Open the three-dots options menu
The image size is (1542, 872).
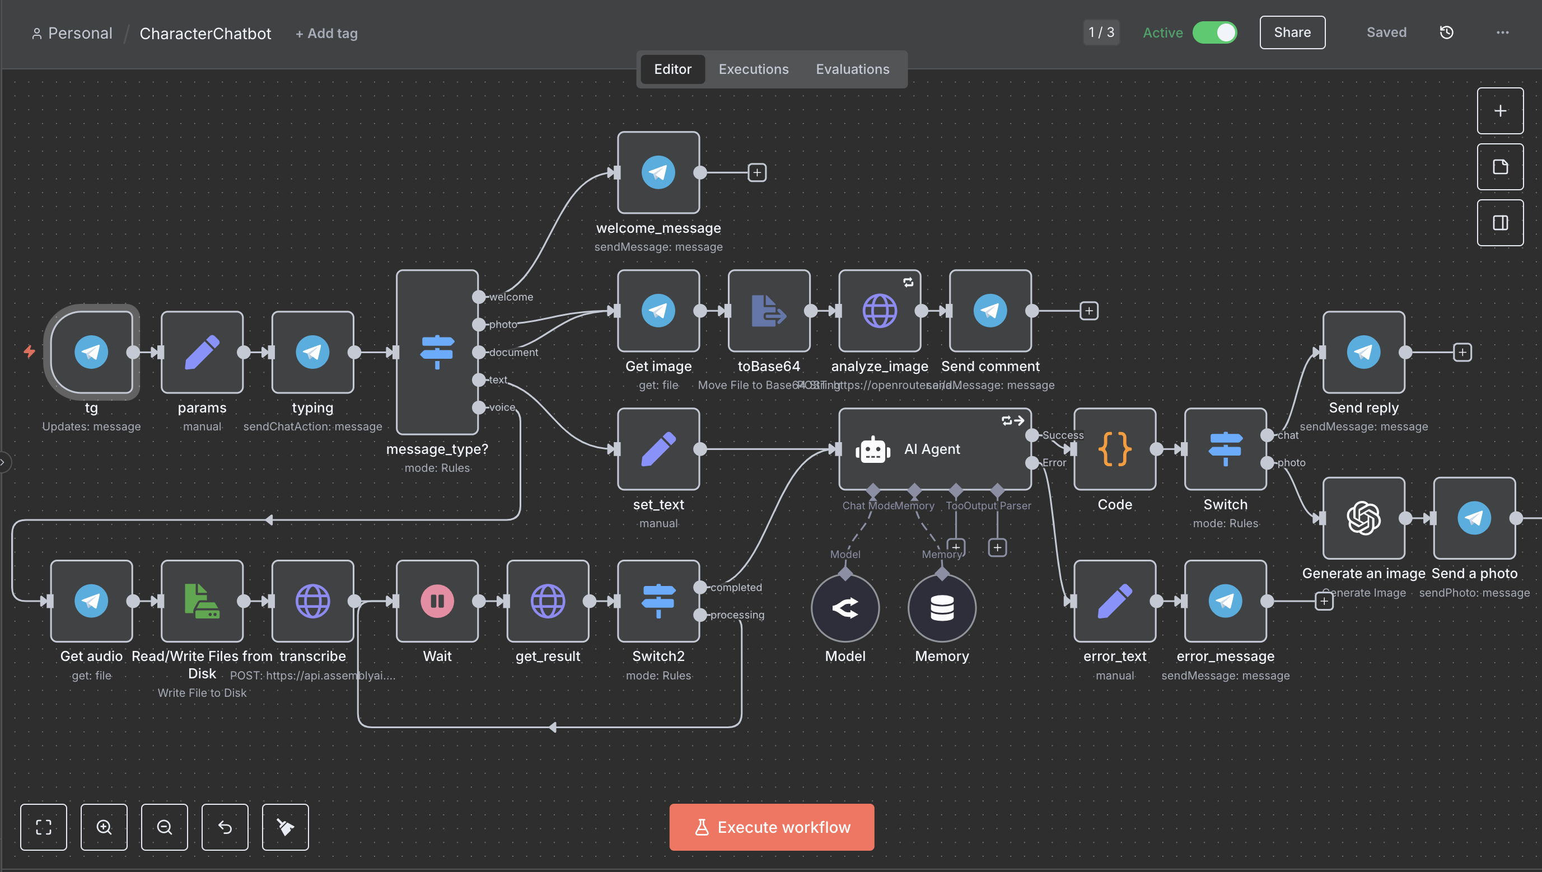tap(1502, 32)
